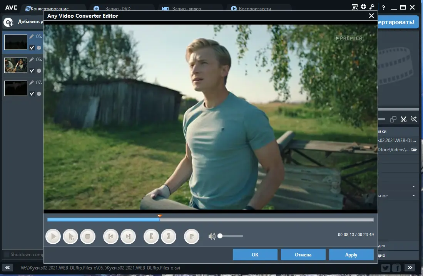Start playback with the Play button
The image size is (423, 276).
pos(53,236)
